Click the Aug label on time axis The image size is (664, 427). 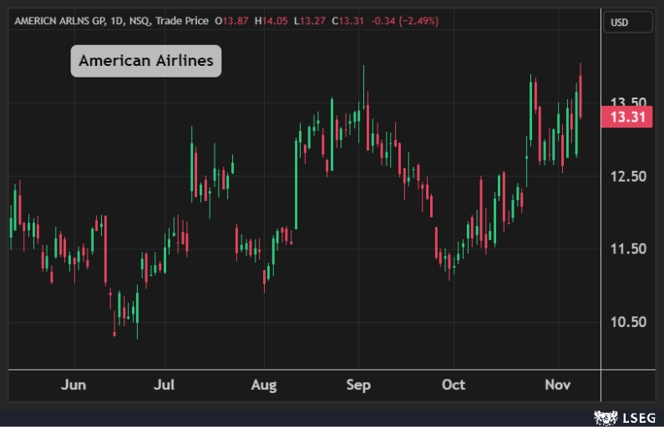click(264, 384)
